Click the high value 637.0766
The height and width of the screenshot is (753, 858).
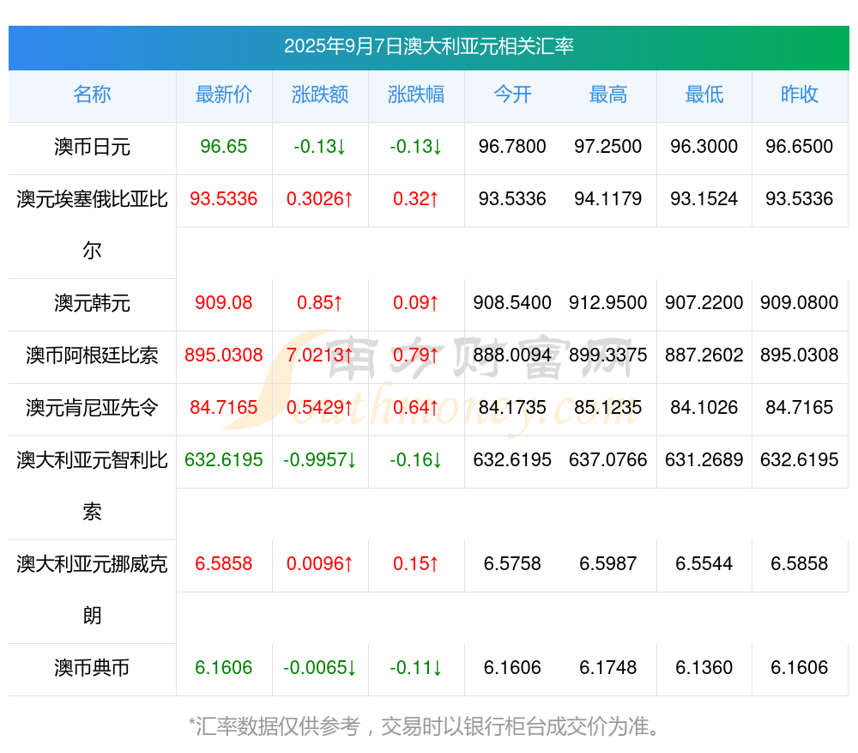(608, 460)
